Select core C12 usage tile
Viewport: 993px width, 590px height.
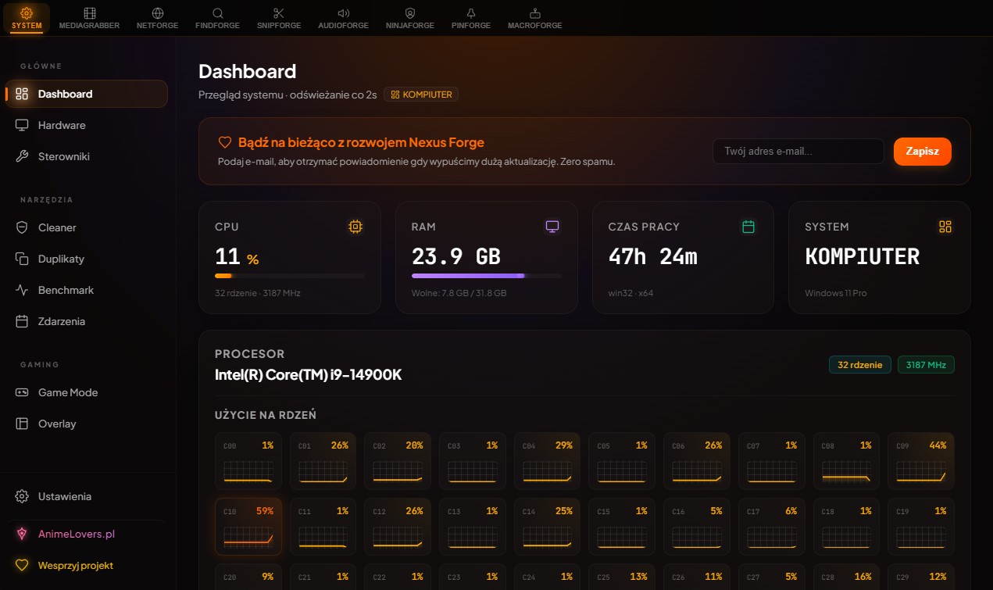point(398,527)
